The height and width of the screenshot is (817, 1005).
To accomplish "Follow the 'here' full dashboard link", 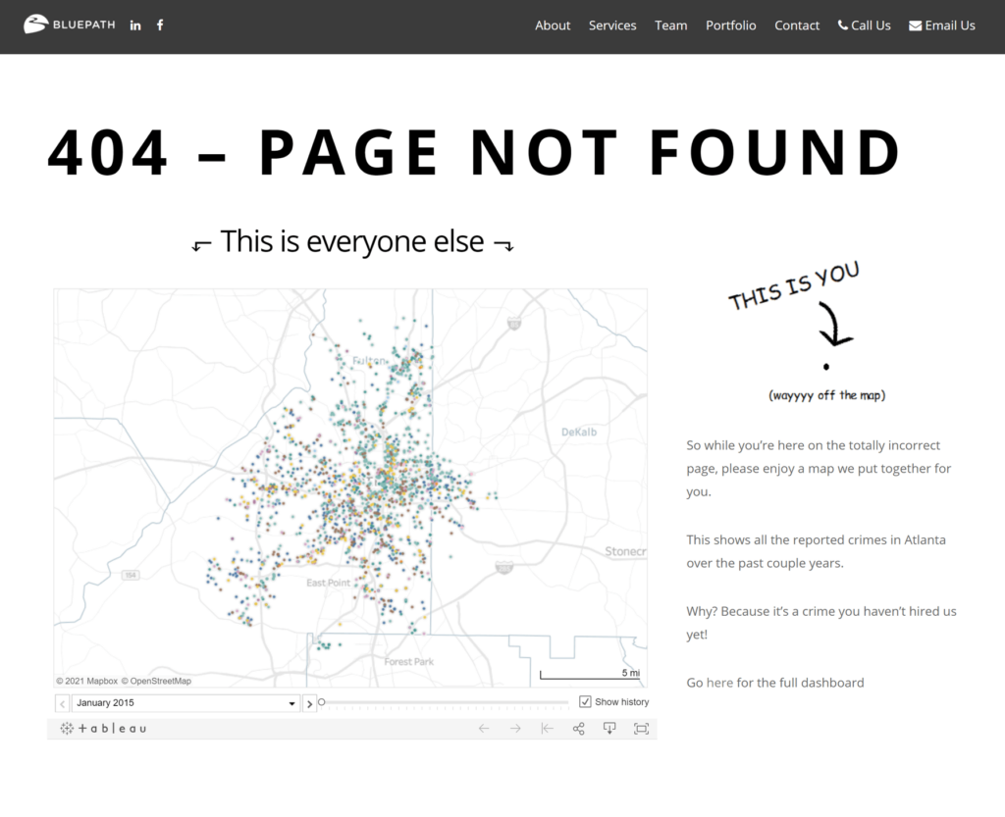I will tap(719, 683).
